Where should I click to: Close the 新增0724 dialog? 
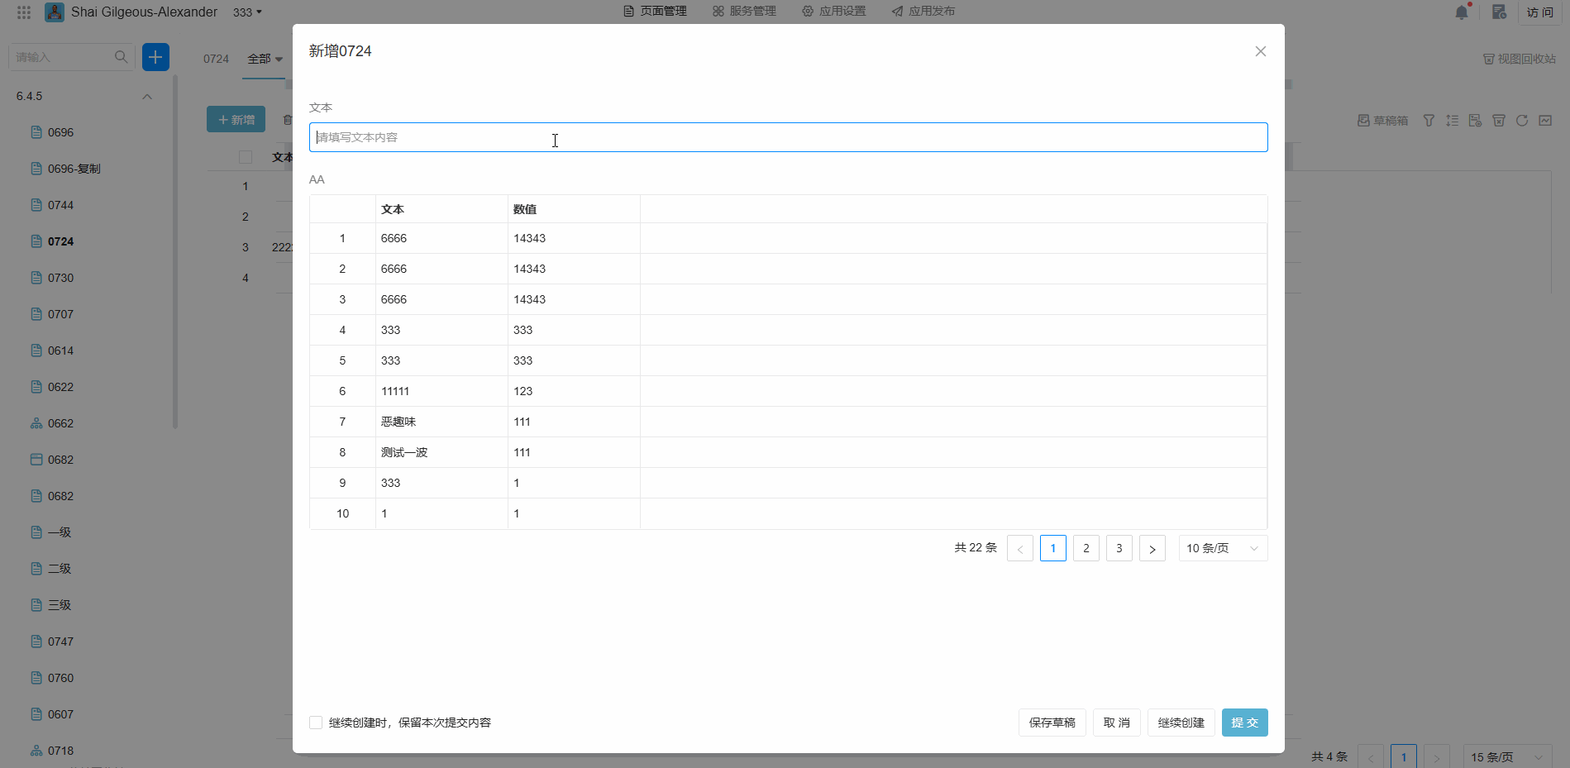[1260, 51]
